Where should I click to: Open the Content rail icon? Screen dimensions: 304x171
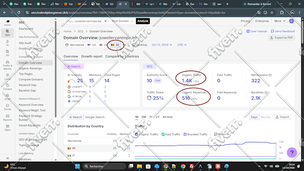pyautogui.click(x=7, y=87)
